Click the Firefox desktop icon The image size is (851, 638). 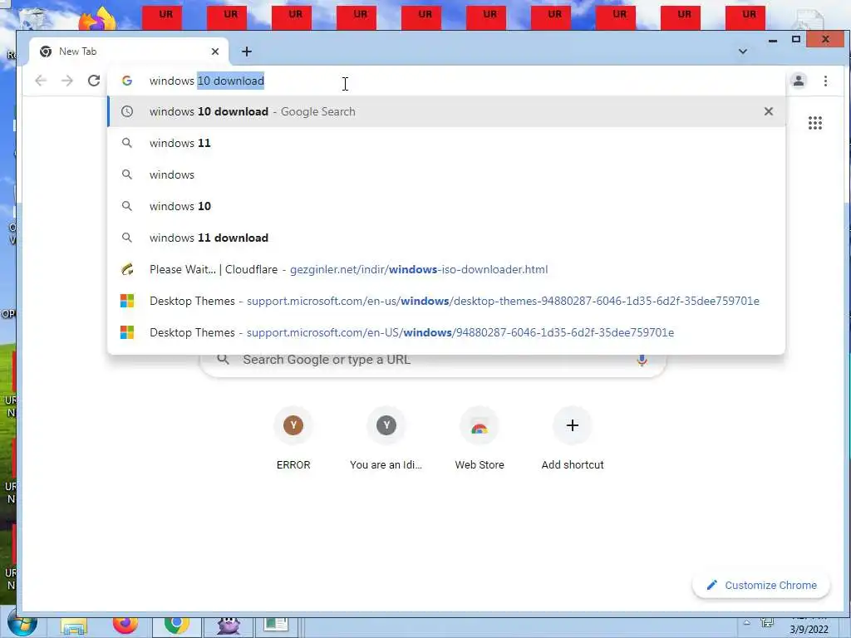[98, 18]
